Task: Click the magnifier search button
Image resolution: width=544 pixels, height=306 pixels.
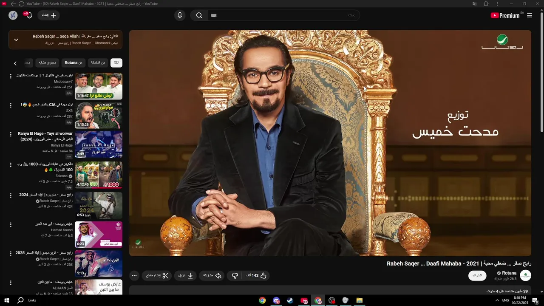Action: pos(199,15)
